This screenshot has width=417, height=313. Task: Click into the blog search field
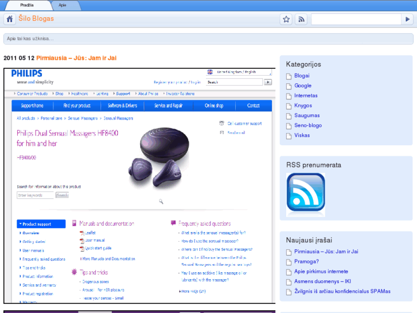tap(356, 19)
